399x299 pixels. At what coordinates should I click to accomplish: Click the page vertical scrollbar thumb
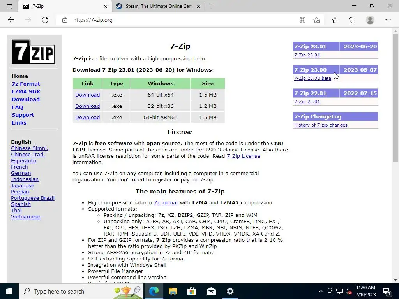click(x=395, y=98)
